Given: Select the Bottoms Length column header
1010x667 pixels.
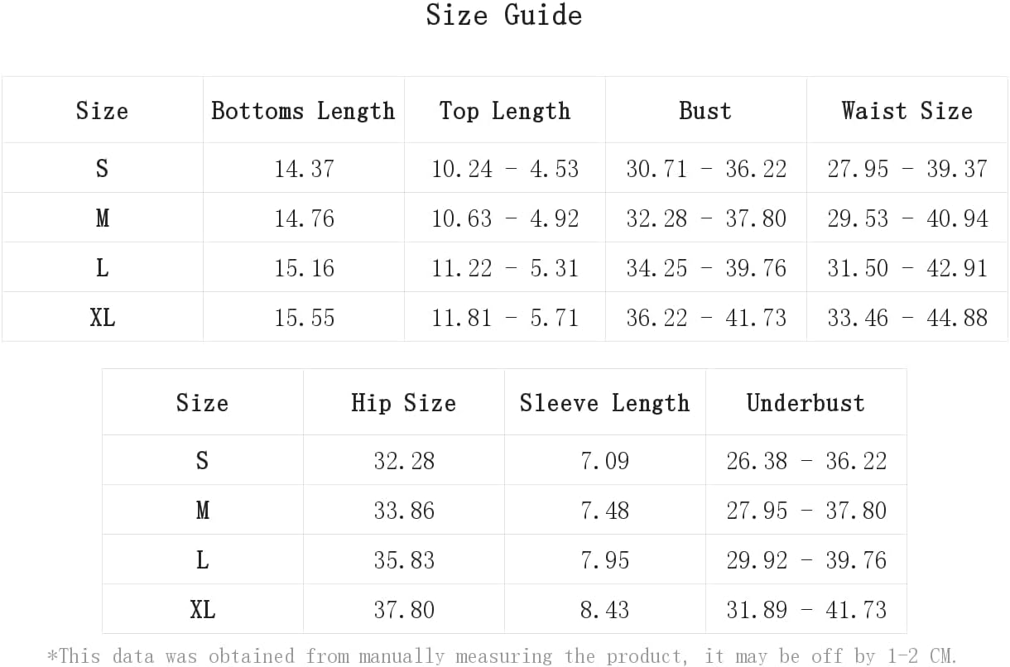Looking at the screenshot, I should click(303, 111).
